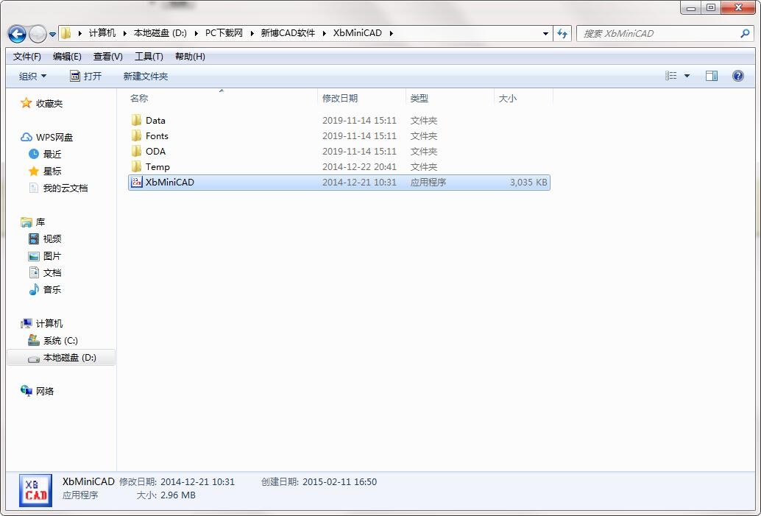Open 星标 starred items
The height and width of the screenshot is (516, 761).
(52, 172)
